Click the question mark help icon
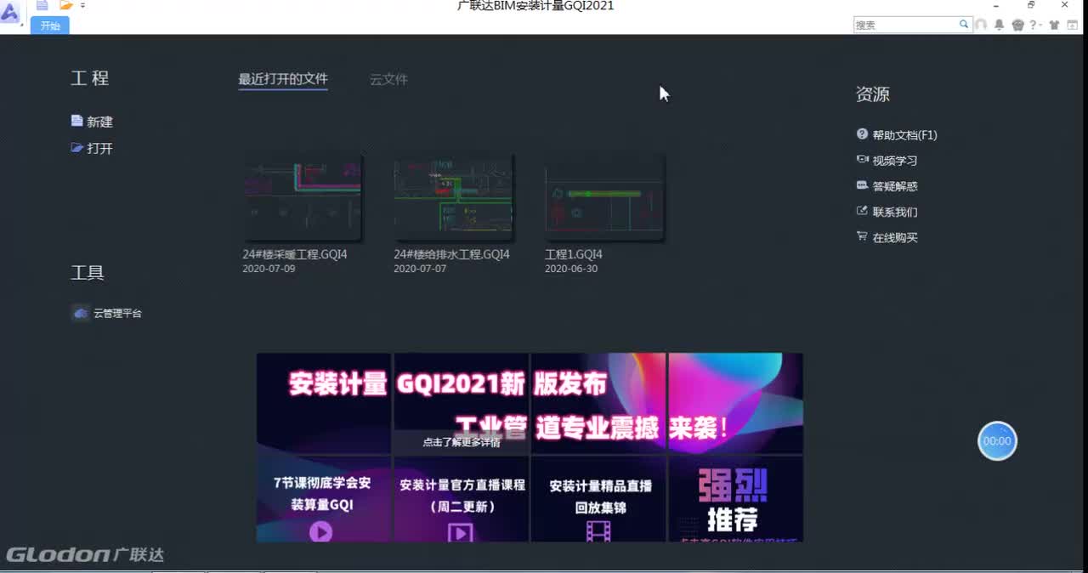Viewport: 1088px width, 573px height. [x=1034, y=25]
